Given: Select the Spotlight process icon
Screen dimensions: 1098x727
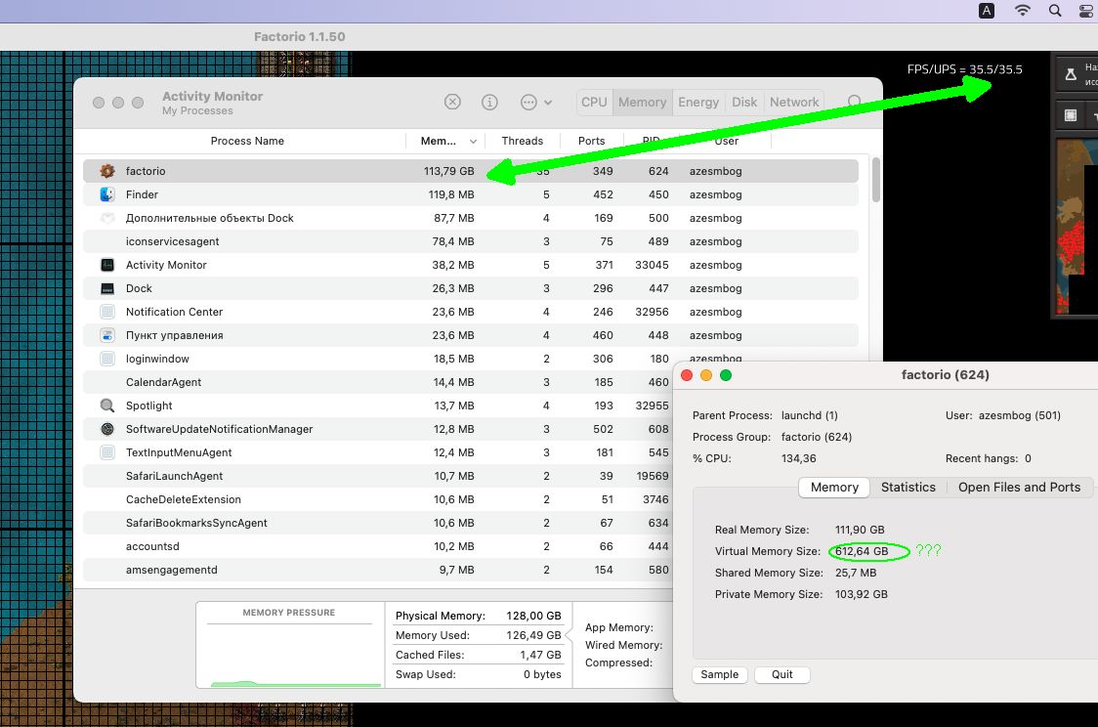Looking at the screenshot, I should point(107,406).
